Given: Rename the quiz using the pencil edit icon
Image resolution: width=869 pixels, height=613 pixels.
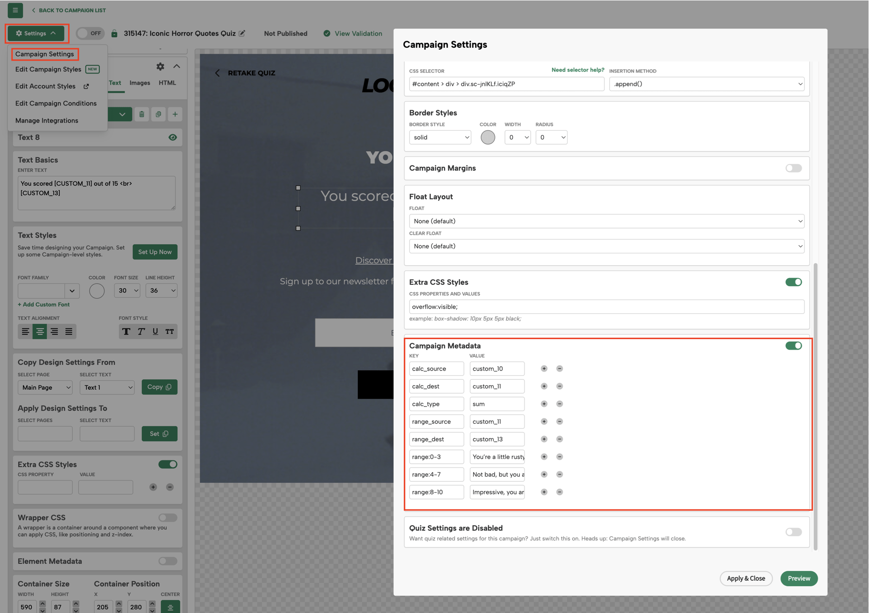Looking at the screenshot, I should click(242, 33).
